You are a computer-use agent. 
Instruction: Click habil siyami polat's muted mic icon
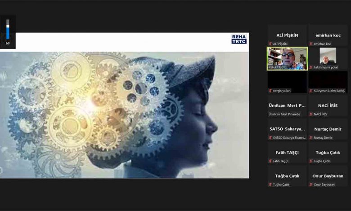310,67
